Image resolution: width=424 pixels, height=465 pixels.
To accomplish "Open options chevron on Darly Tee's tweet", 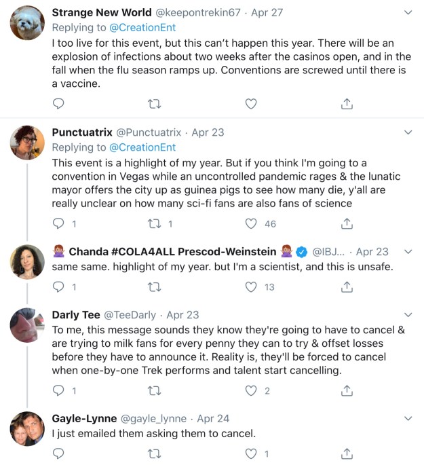I will 408,315.
